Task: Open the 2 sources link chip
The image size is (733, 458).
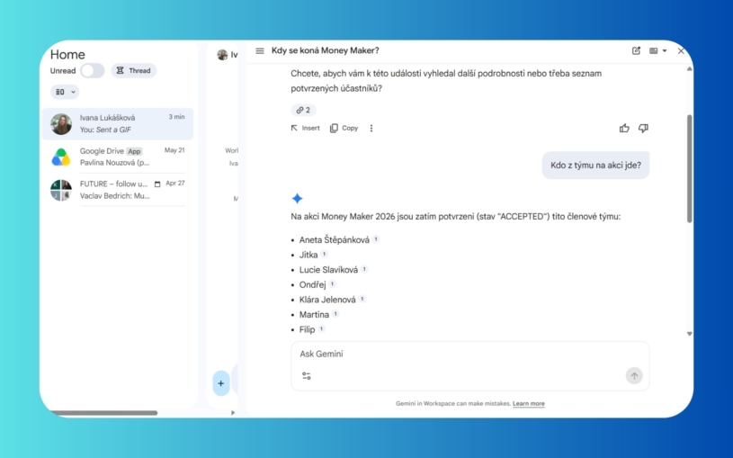Action: click(x=303, y=110)
